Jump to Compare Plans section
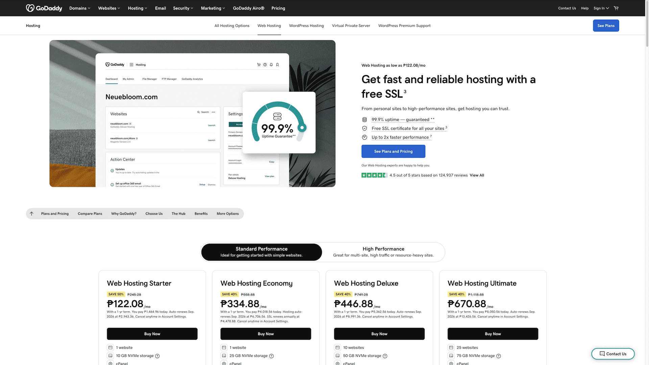 [x=90, y=214]
